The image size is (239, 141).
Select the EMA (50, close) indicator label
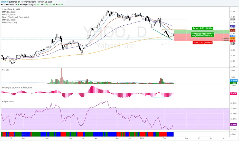[9, 20]
